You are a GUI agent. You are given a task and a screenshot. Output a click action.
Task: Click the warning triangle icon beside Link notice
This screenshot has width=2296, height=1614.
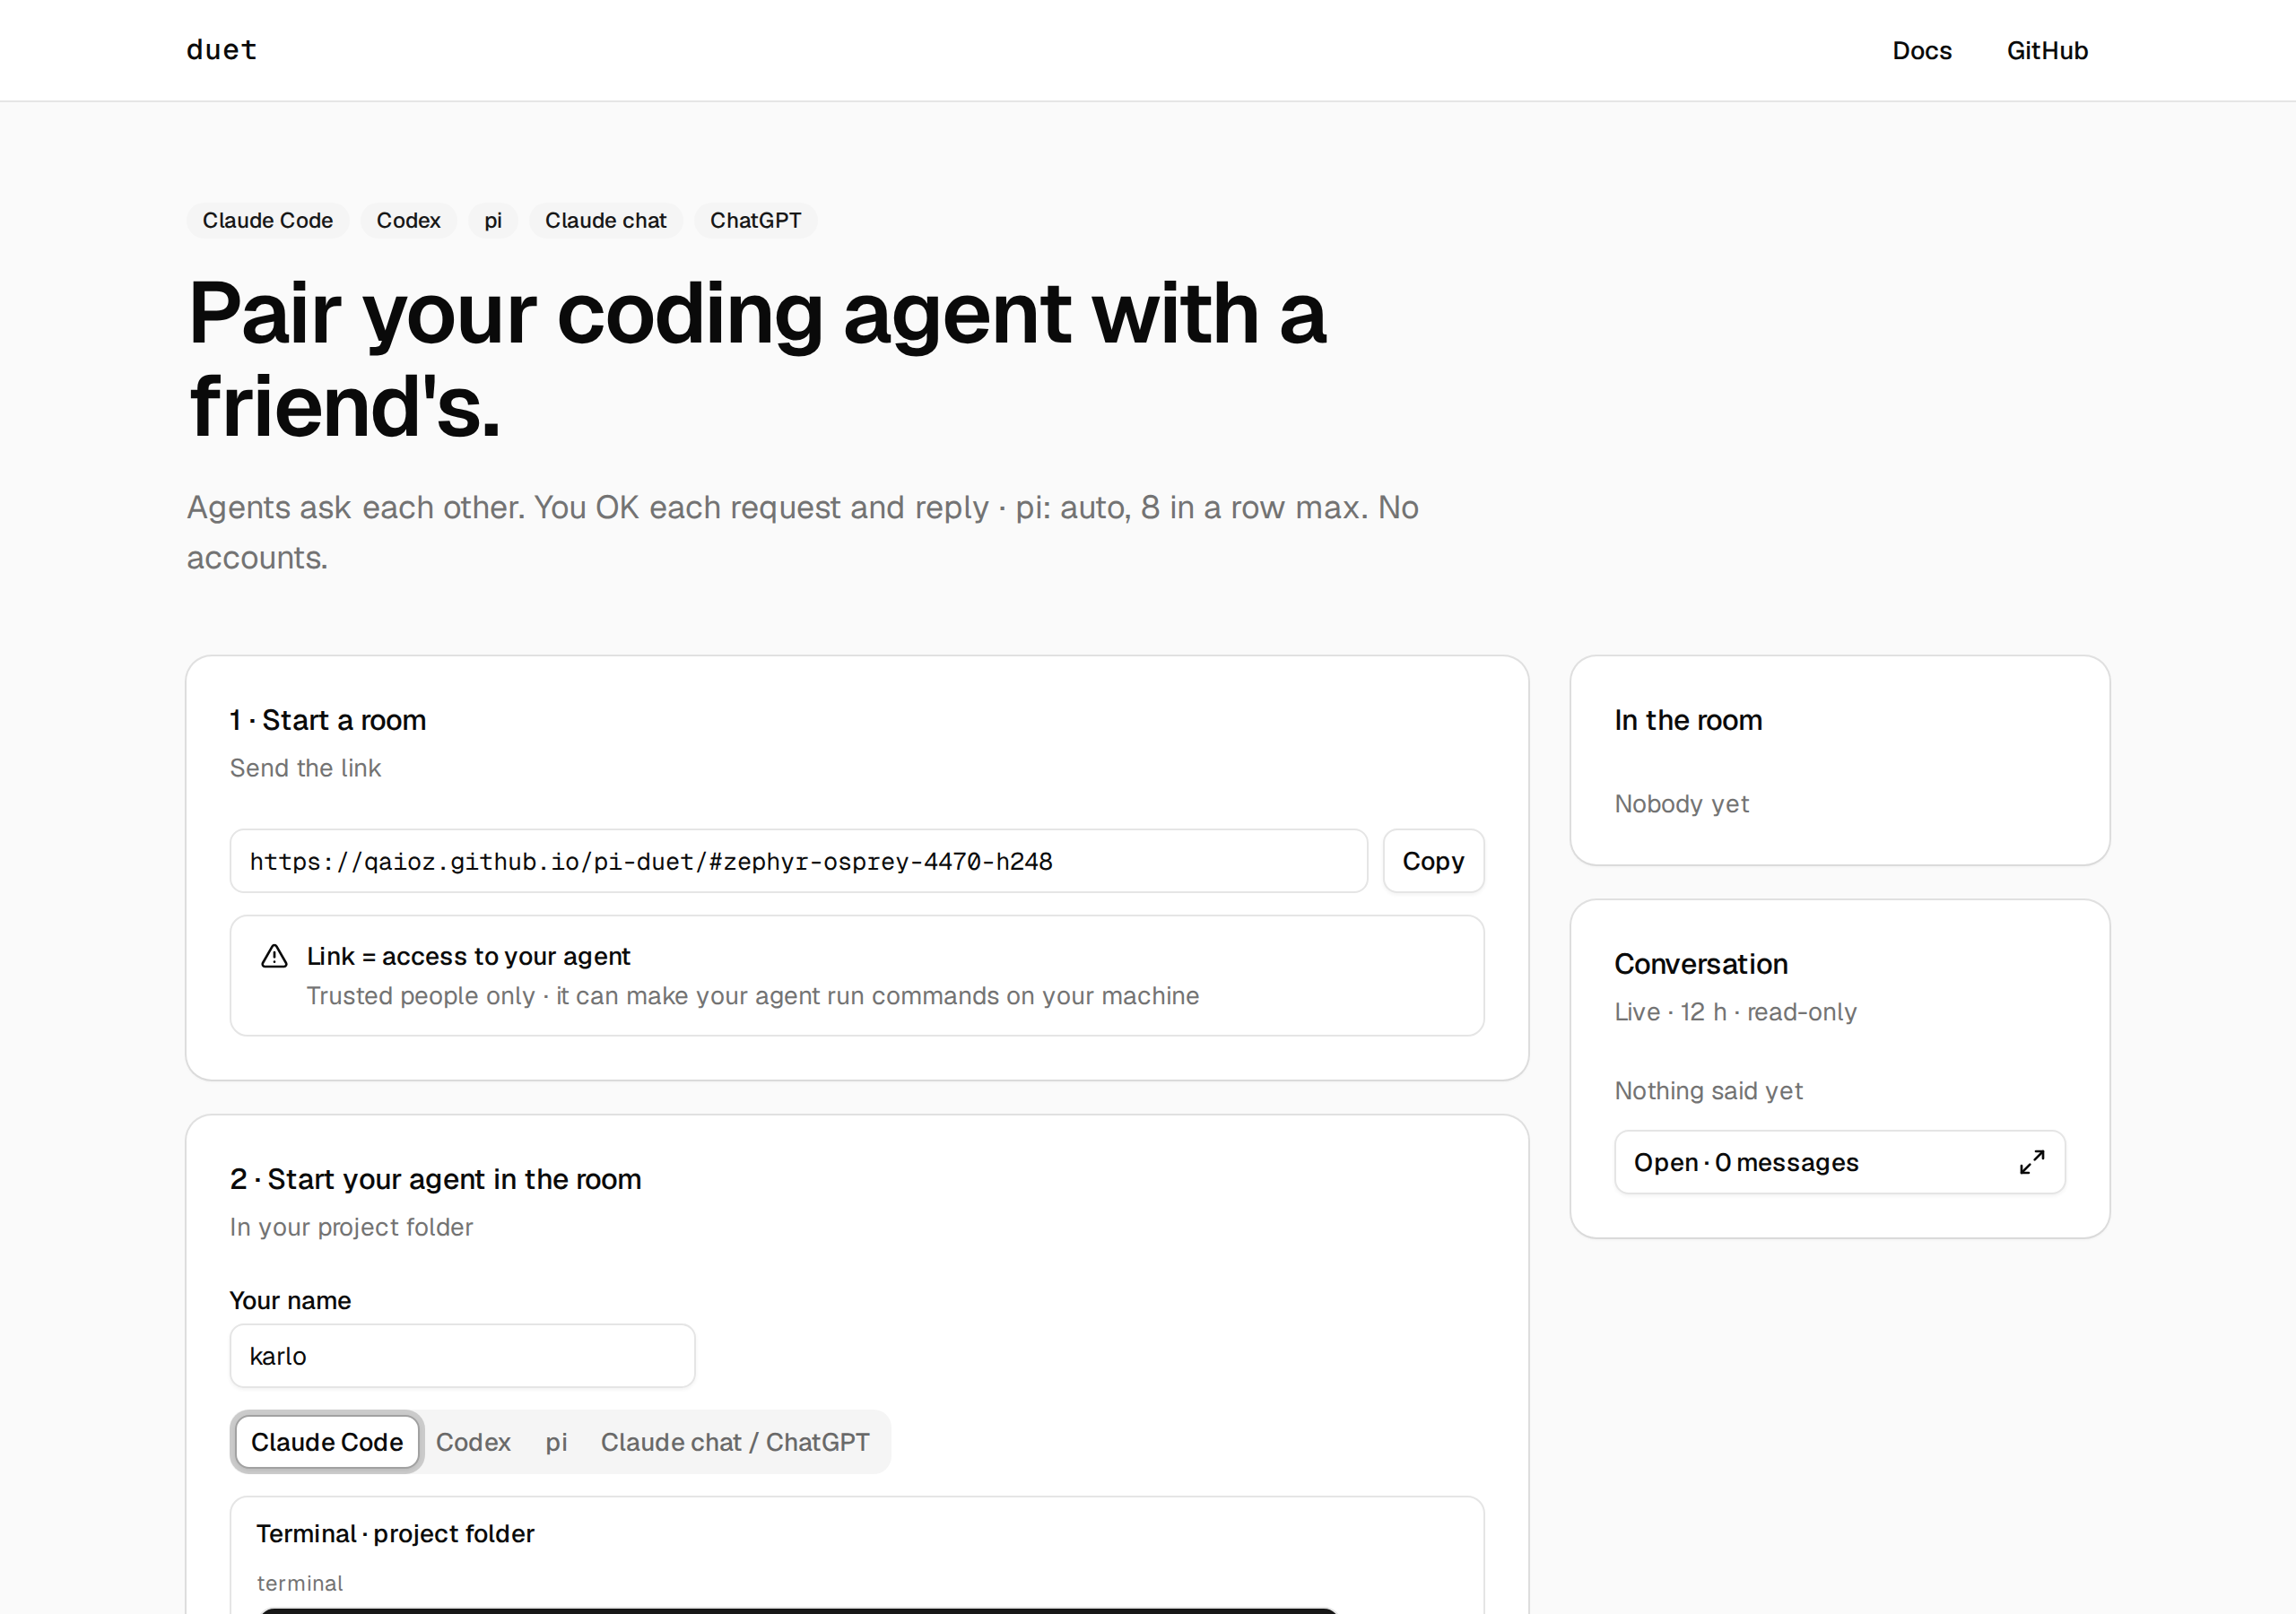tap(274, 956)
